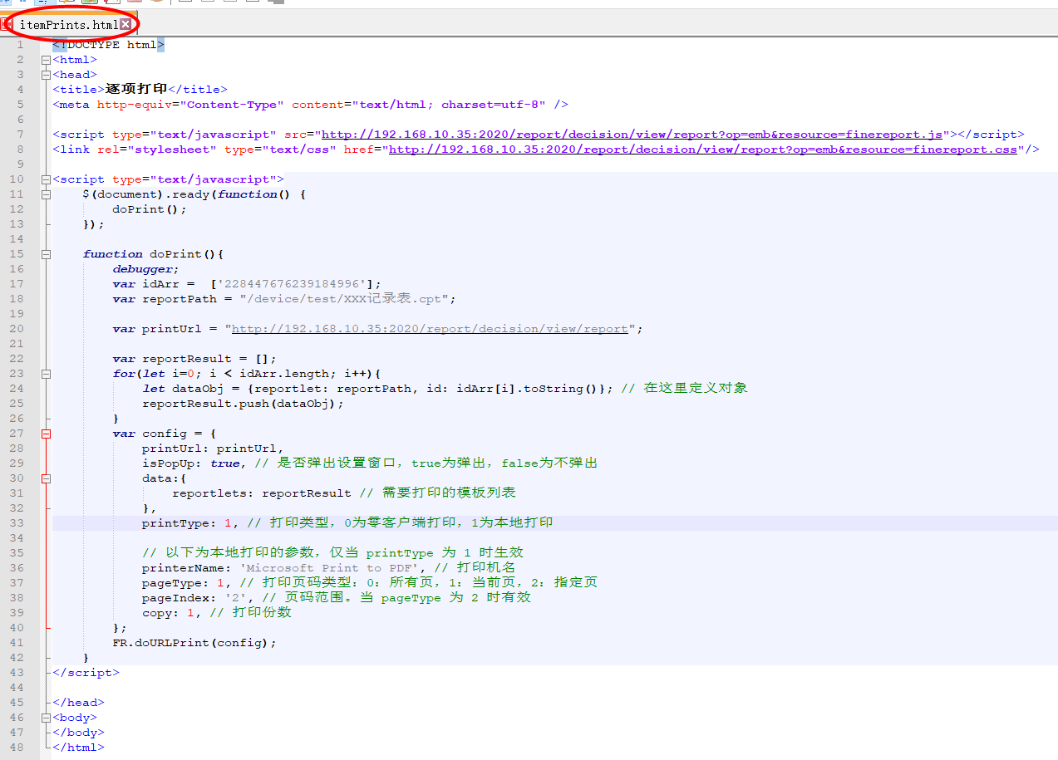Open the printUrl link on line 20
The height and width of the screenshot is (760, 1058).
pyautogui.click(x=430, y=329)
